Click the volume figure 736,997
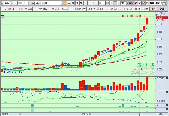 (43, 9)
